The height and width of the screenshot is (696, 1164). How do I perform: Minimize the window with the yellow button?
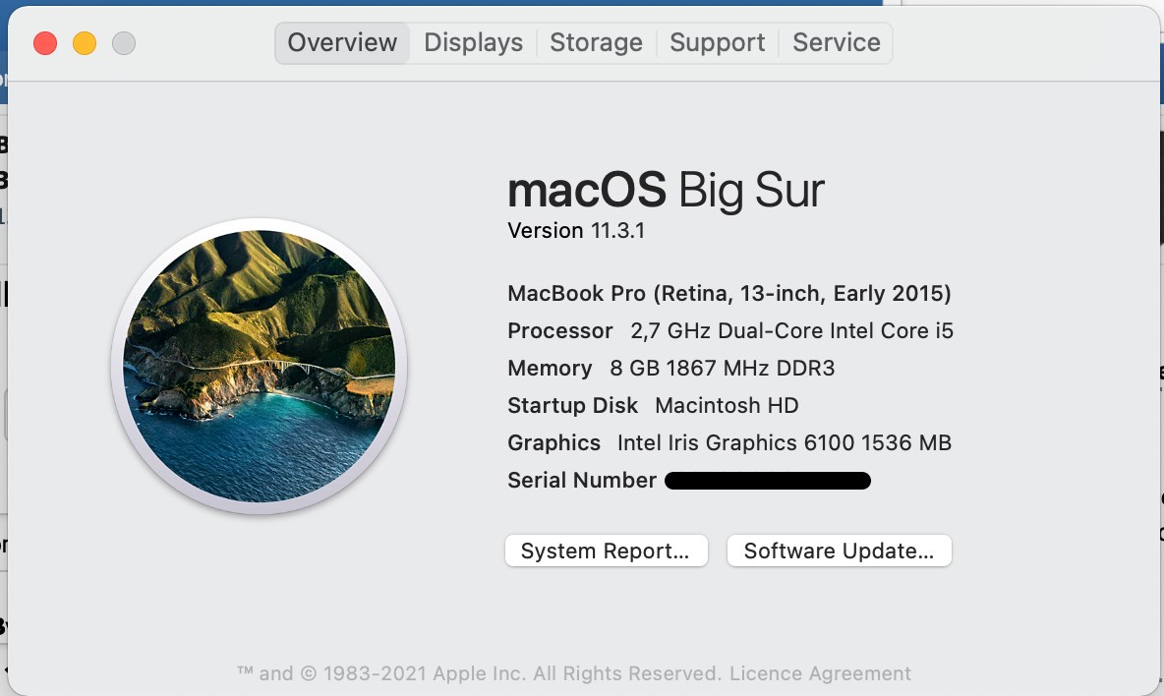point(85,43)
